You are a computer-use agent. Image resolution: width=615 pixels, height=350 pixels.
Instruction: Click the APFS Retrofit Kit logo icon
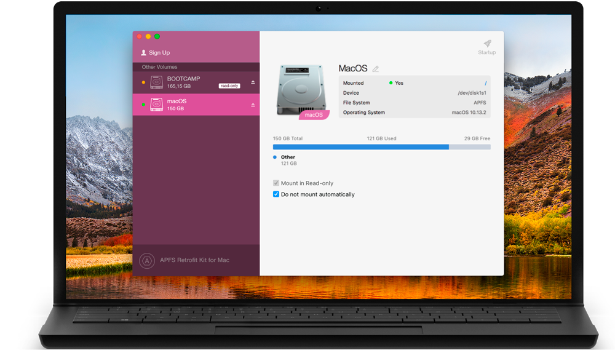(146, 260)
